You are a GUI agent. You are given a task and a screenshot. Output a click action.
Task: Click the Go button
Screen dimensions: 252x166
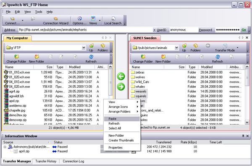tap(244, 30)
